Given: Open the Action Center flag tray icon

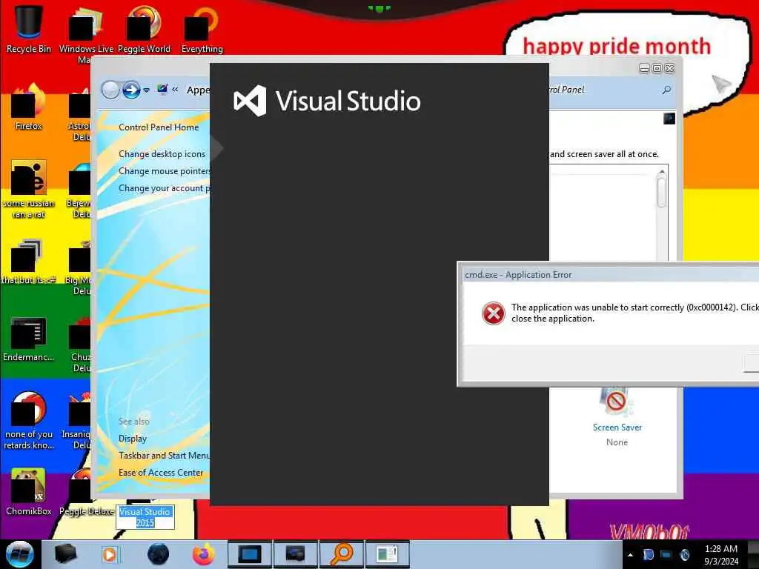Looking at the screenshot, I should [x=649, y=554].
